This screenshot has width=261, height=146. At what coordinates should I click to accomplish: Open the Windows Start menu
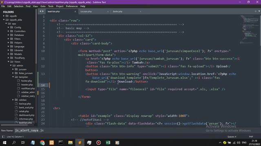pos(4,142)
